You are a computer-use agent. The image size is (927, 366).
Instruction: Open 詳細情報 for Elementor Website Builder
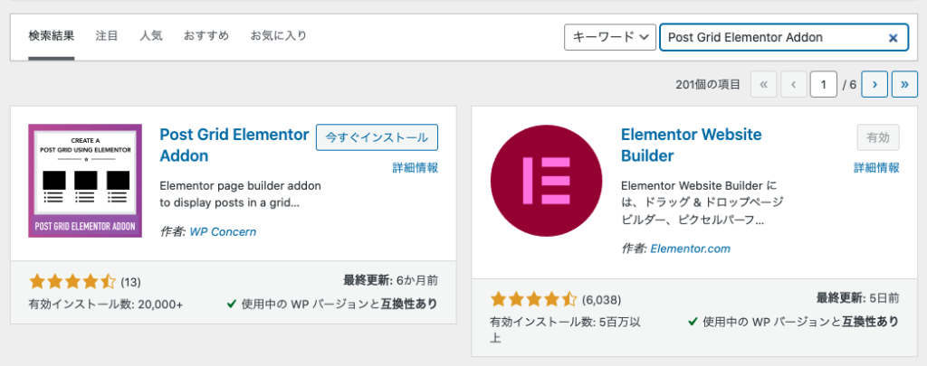(x=877, y=167)
